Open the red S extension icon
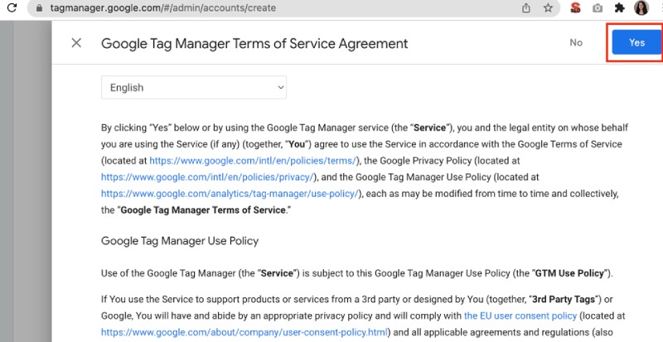This screenshot has height=342, width=663. 575,7
